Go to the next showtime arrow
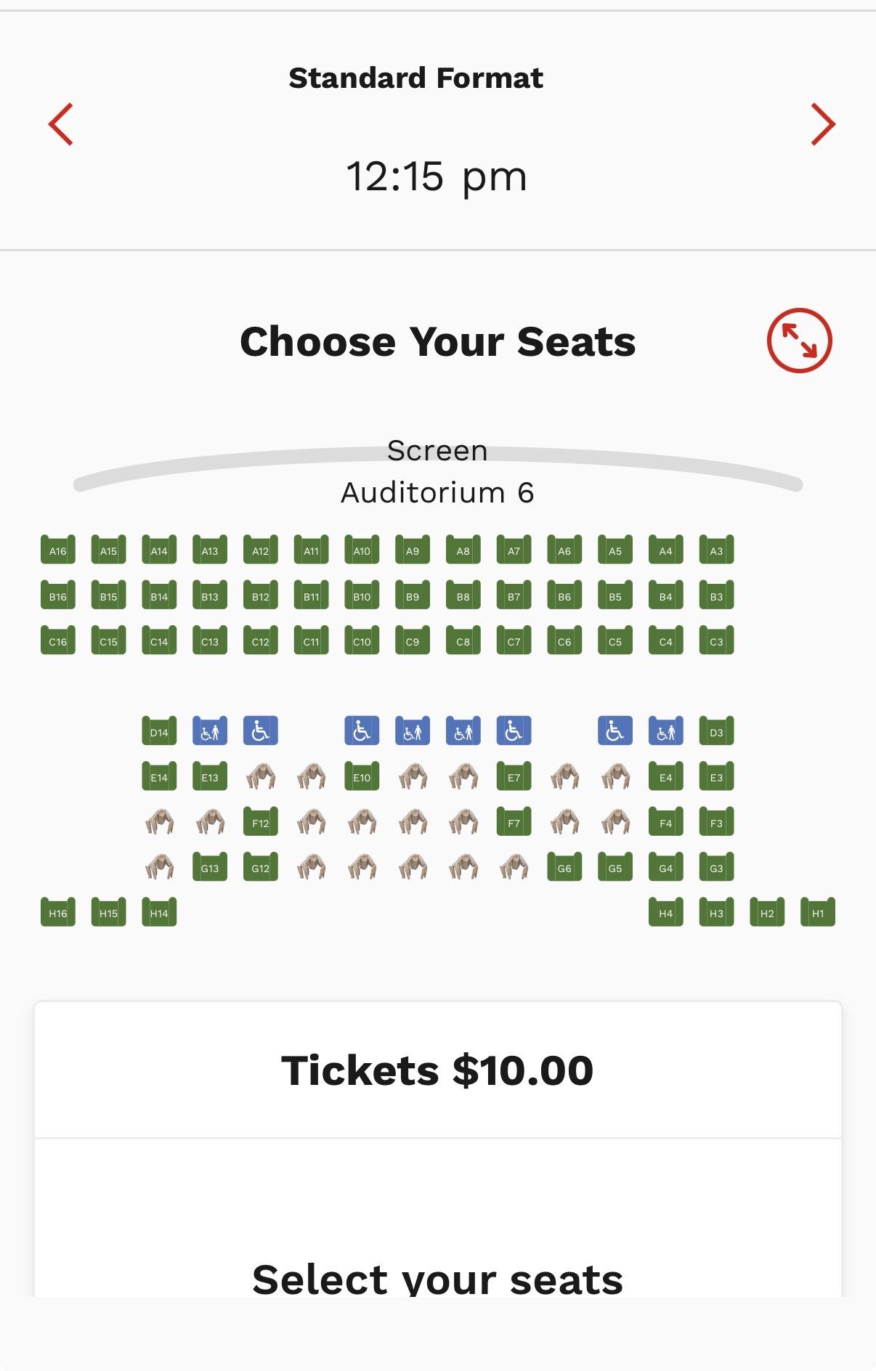The image size is (876, 1371). pyautogui.click(x=822, y=124)
